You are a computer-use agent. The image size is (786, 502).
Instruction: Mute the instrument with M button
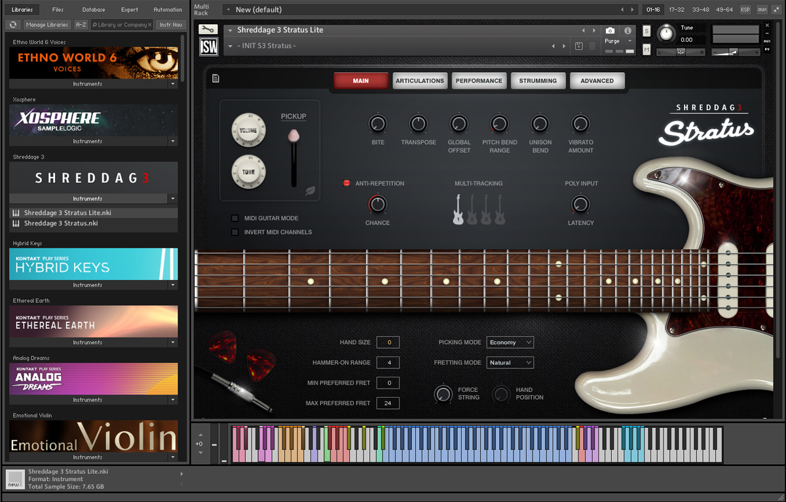(x=646, y=50)
